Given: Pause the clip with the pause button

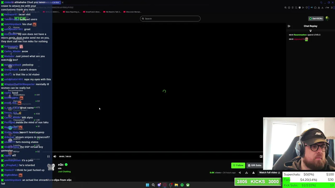Looking at the screenshot, I should [x=48, y=156].
